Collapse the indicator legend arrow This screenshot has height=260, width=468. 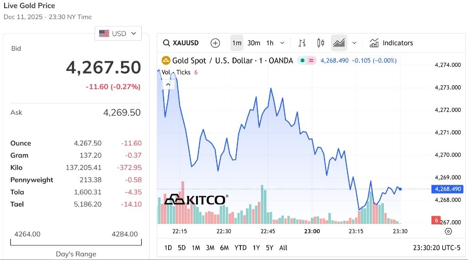pos(168,84)
